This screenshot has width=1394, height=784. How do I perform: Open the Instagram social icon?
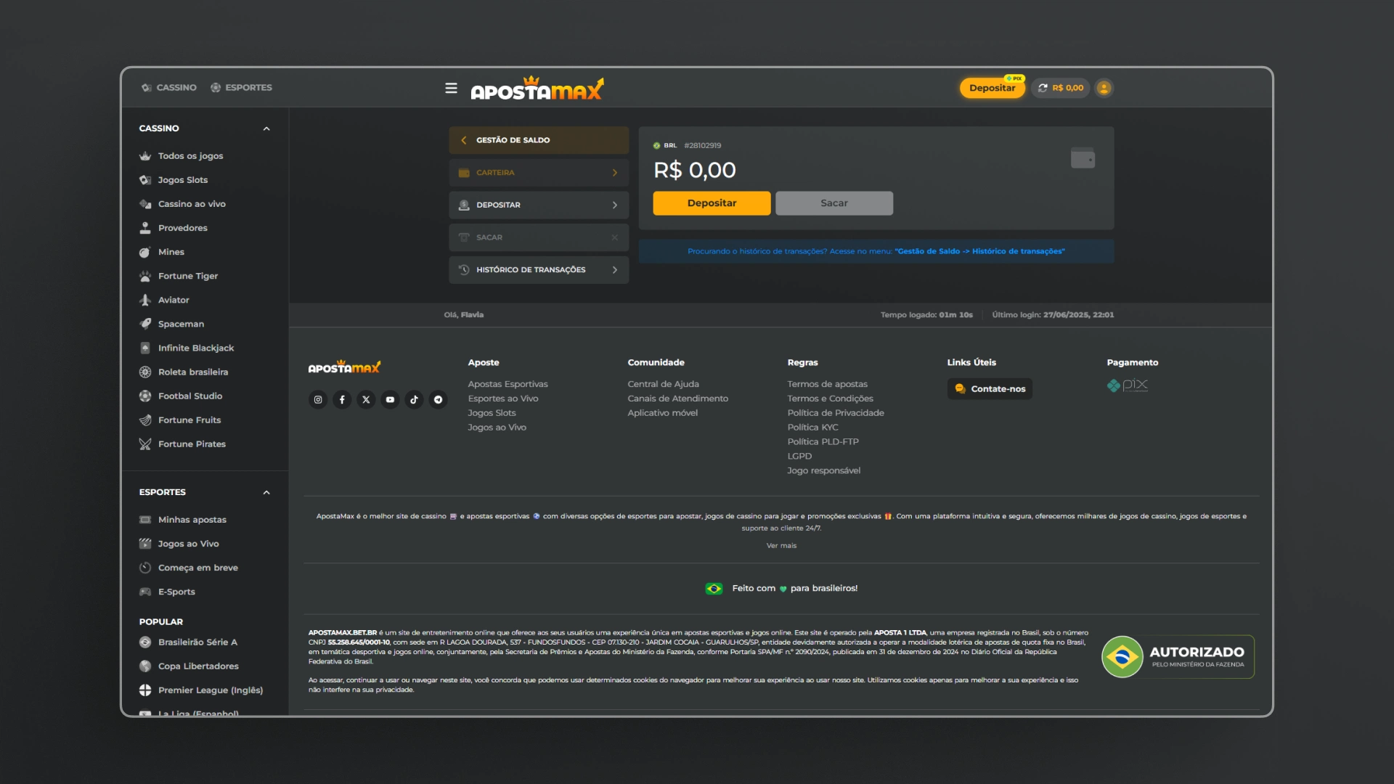[318, 399]
